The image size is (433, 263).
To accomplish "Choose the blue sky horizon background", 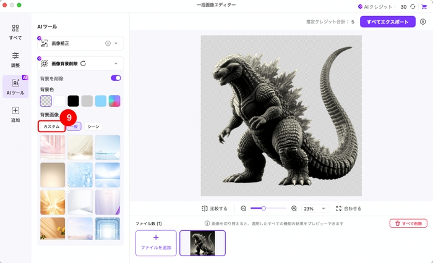I will 108,175.
